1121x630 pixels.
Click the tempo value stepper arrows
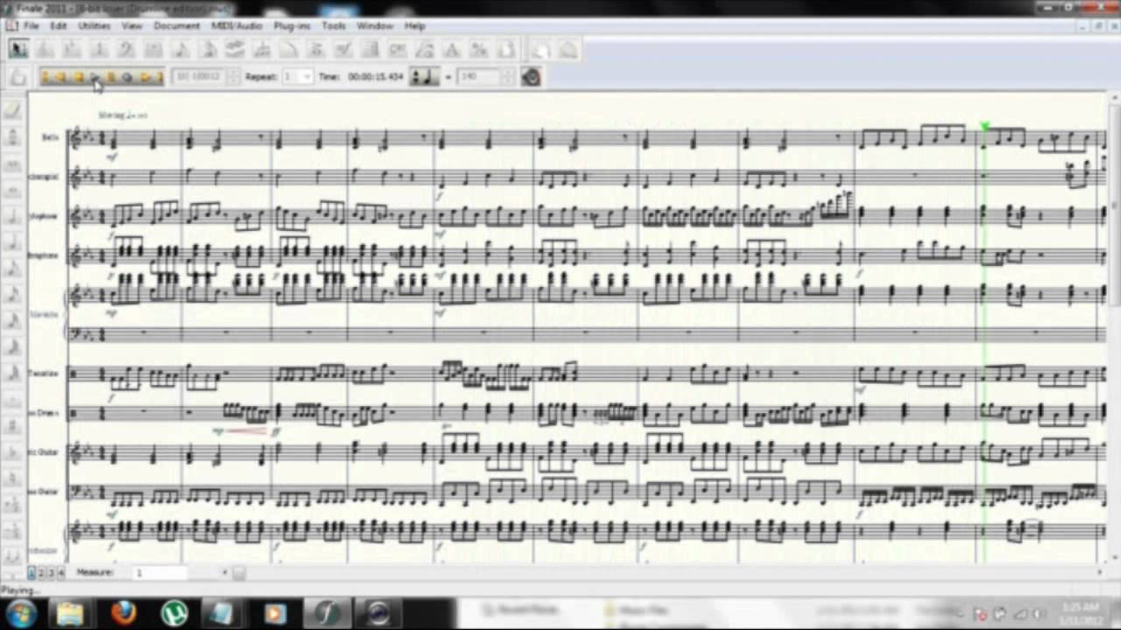coord(510,77)
